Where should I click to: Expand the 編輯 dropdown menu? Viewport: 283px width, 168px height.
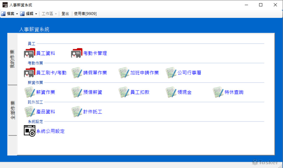[29, 14]
